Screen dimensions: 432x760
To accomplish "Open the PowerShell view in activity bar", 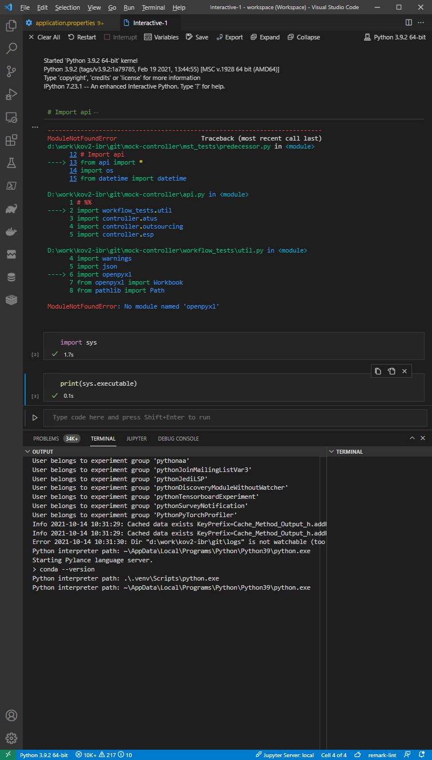I will click(x=11, y=186).
